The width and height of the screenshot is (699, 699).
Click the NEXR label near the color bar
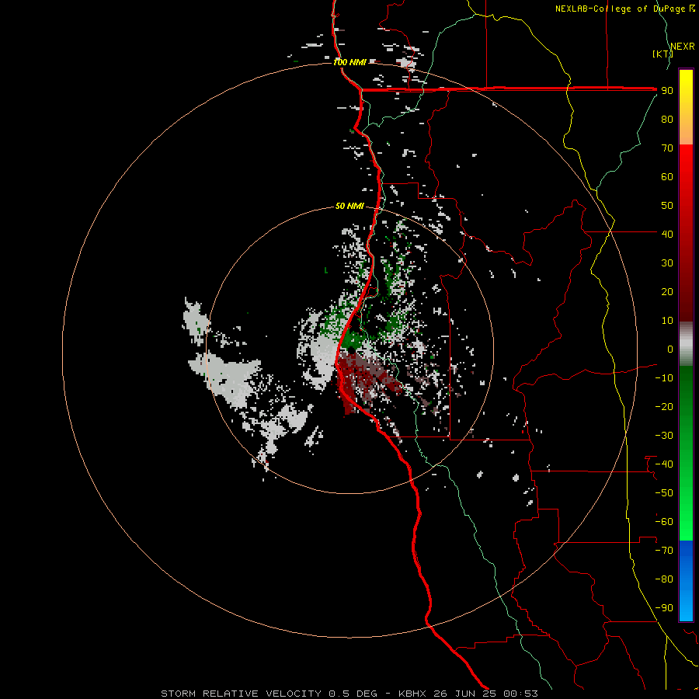683,47
